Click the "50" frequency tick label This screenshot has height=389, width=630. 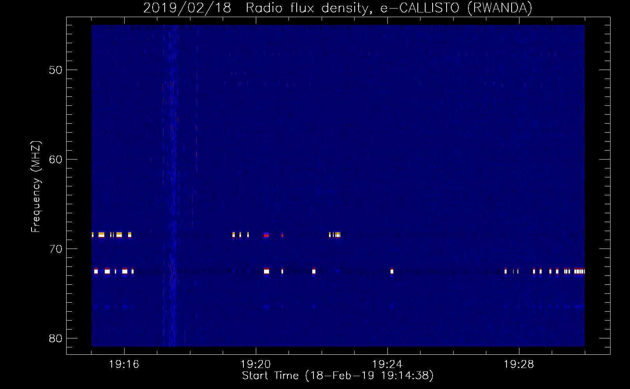56,70
